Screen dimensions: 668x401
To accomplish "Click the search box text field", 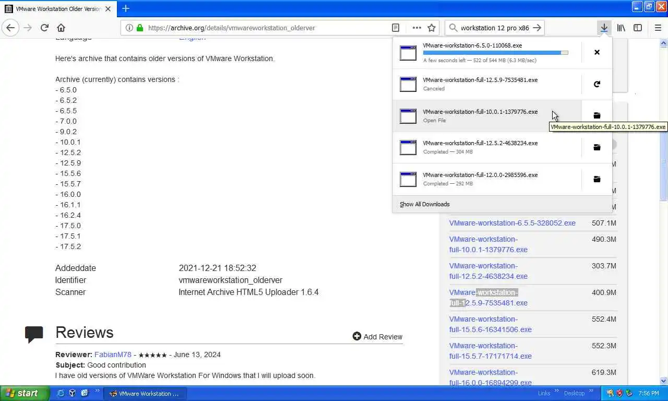I will tap(495, 28).
